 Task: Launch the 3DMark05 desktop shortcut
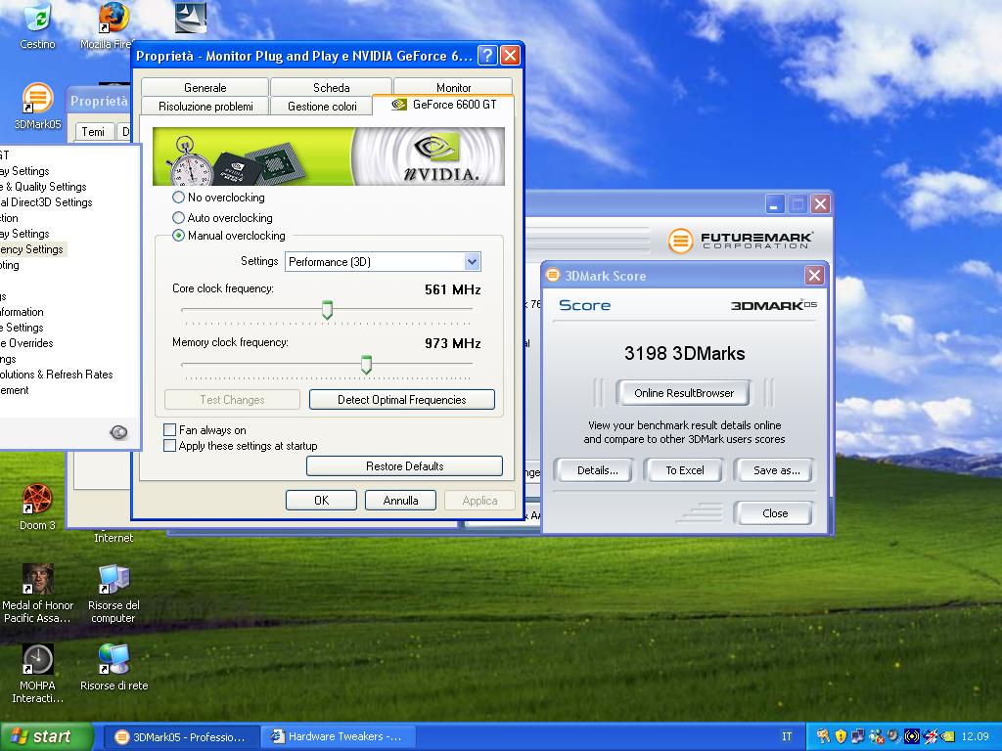click(37, 106)
